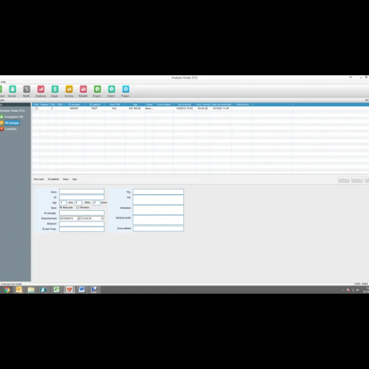Click the Numér. toolbar icon
369x369 pixels.
point(12,89)
